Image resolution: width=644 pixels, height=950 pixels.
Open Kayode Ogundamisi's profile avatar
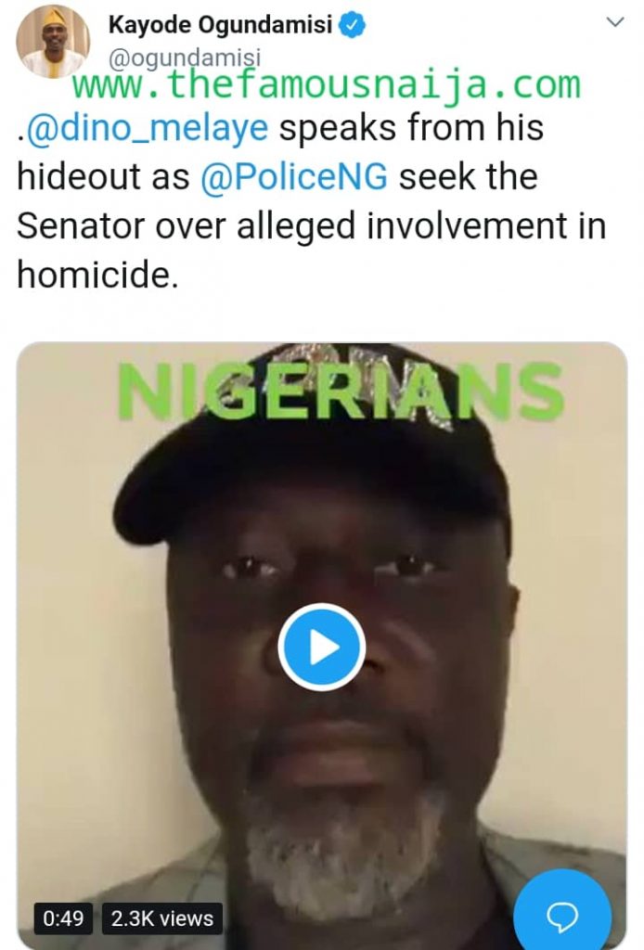(x=53, y=43)
